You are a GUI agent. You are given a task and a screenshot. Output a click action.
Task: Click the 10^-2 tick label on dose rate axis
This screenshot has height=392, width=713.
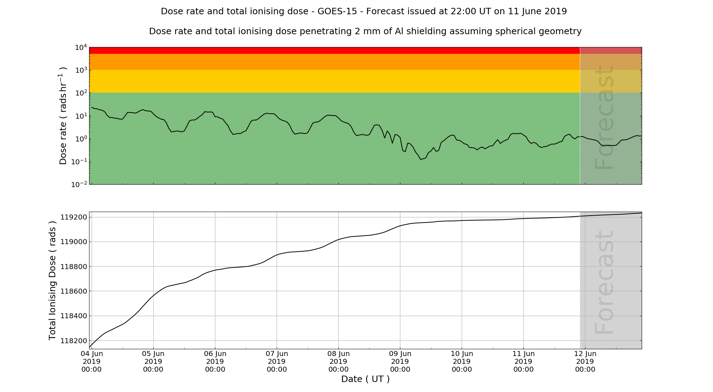tap(79, 185)
